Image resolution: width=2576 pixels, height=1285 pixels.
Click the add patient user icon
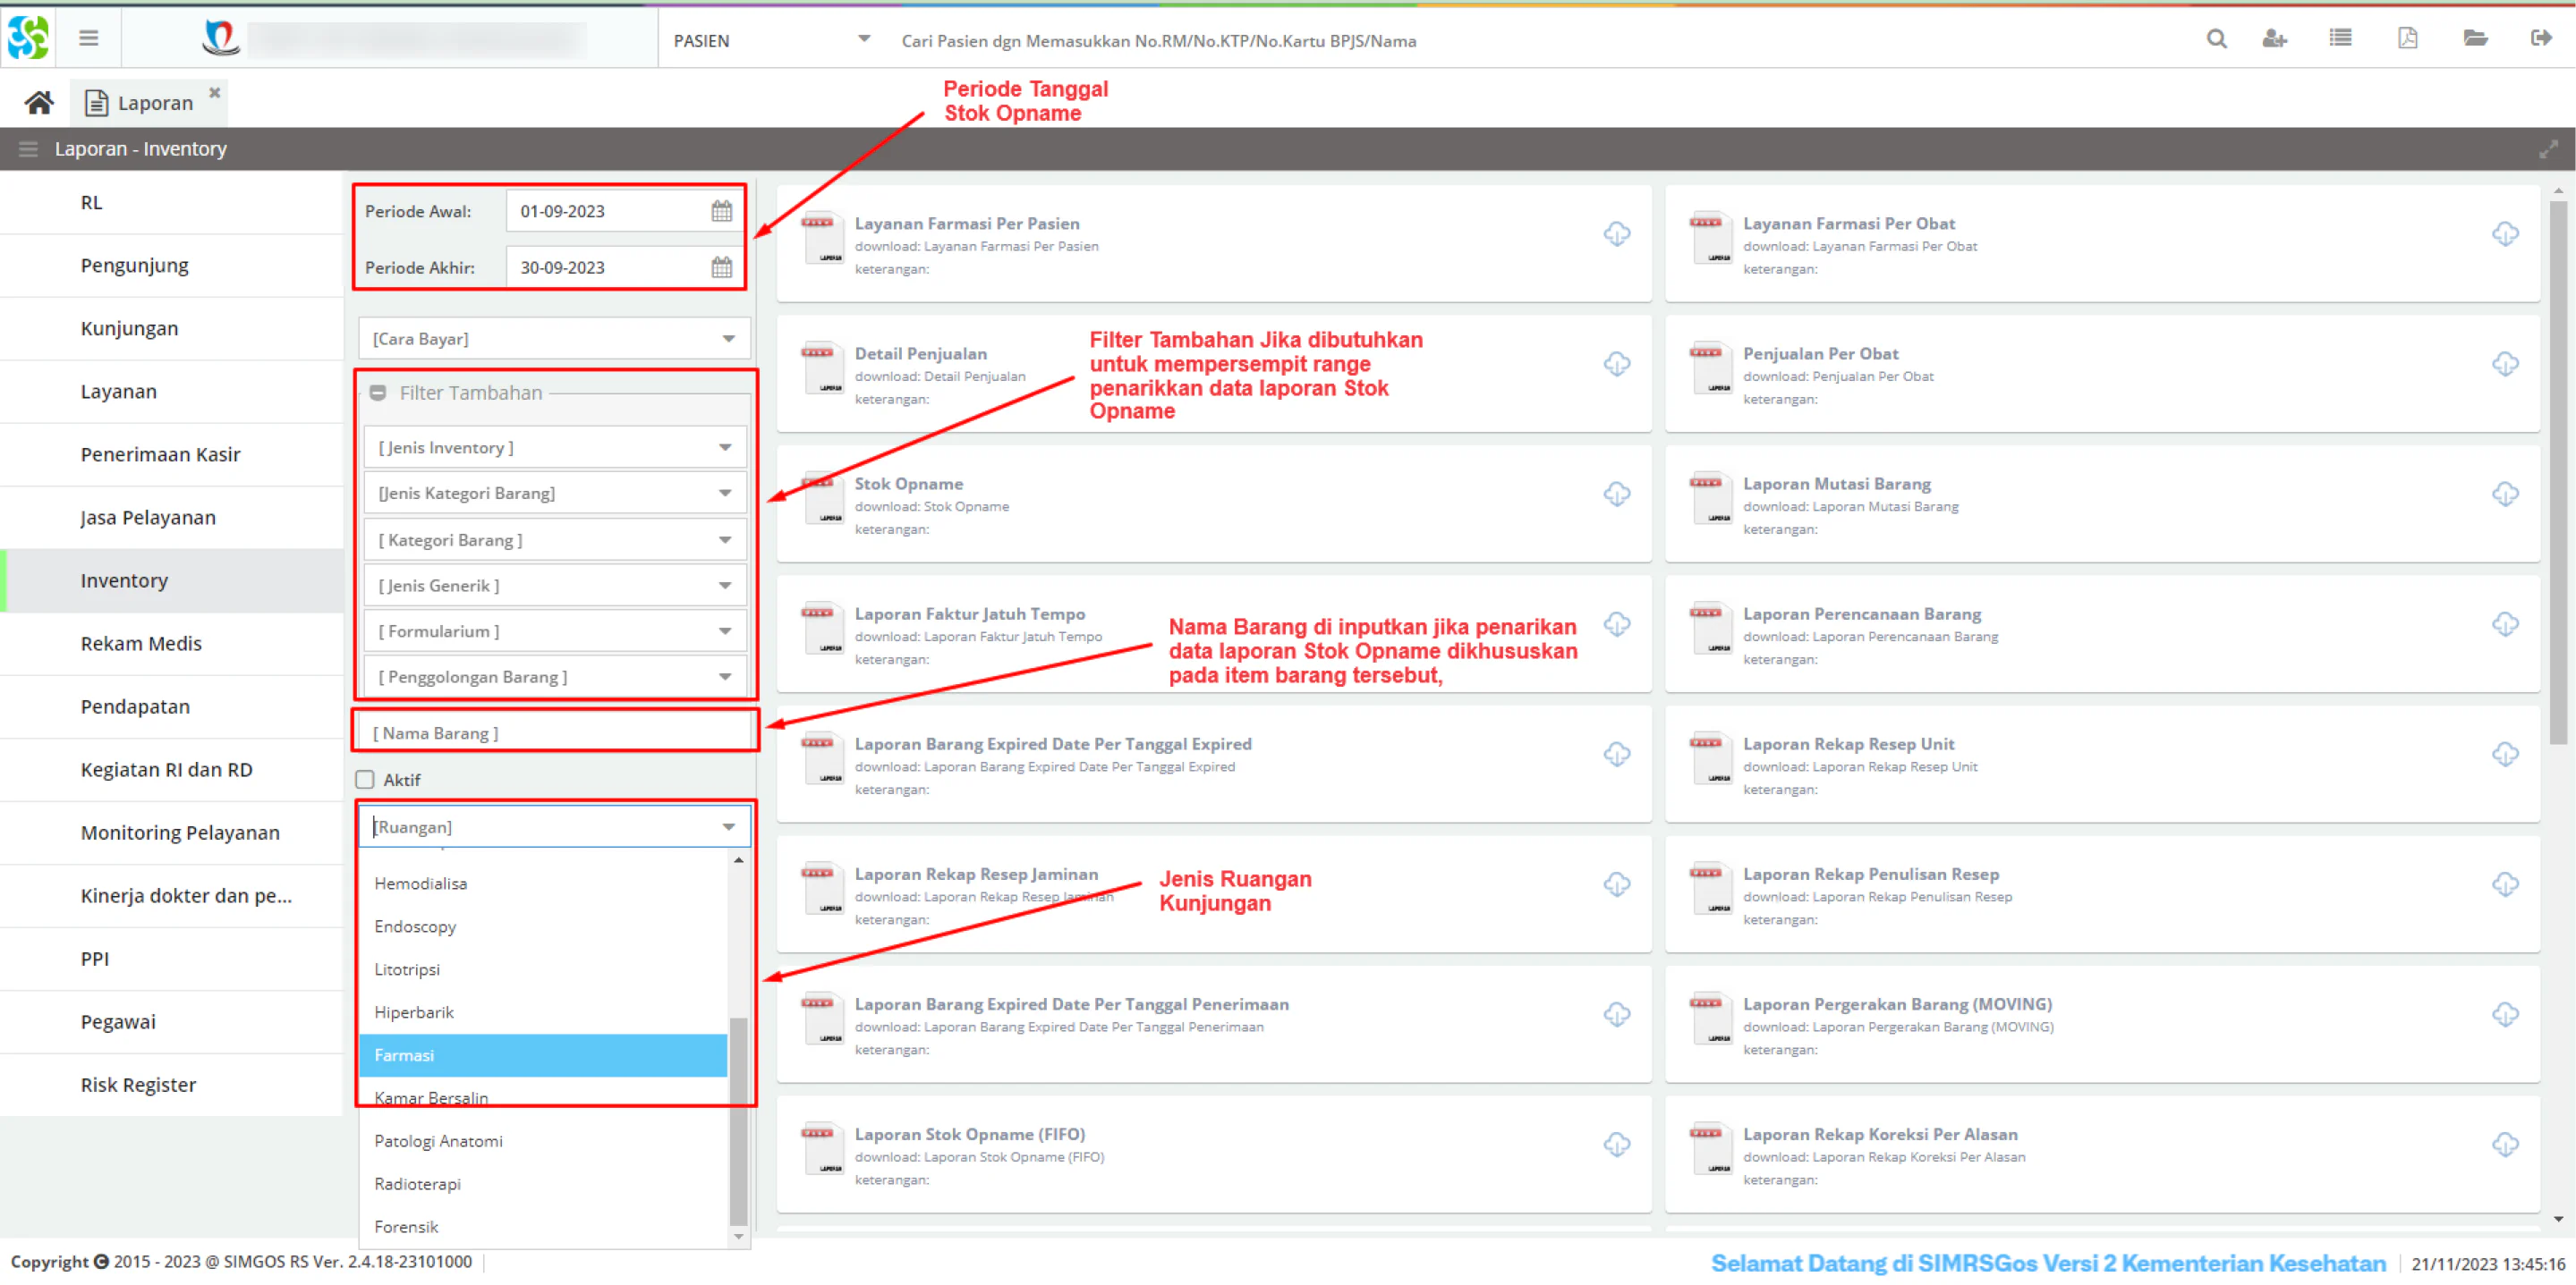(2275, 39)
